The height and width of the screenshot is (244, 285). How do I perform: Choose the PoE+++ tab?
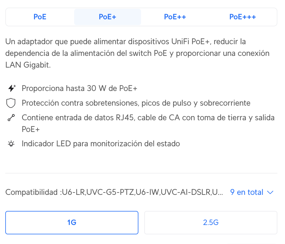[x=242, y=17]
